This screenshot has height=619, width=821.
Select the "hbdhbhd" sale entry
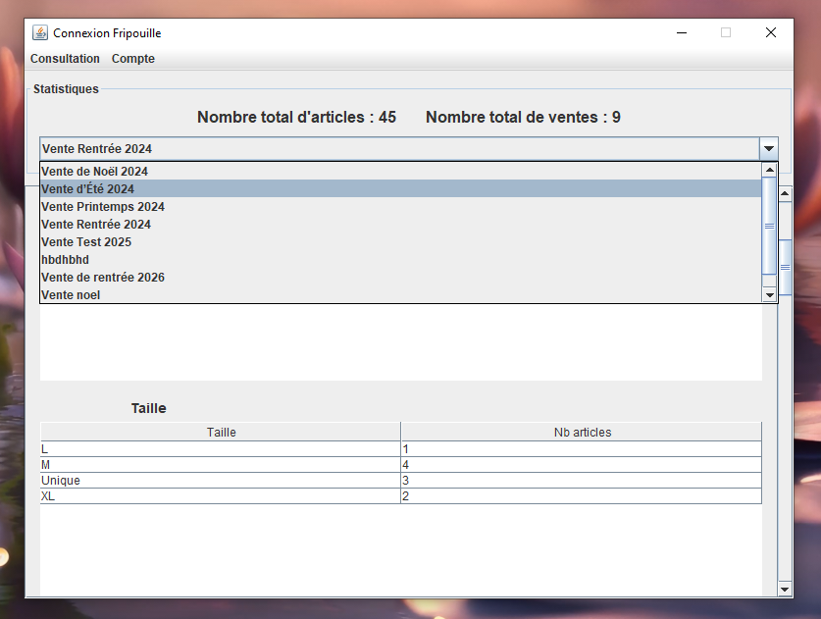(x=65, y=260)
